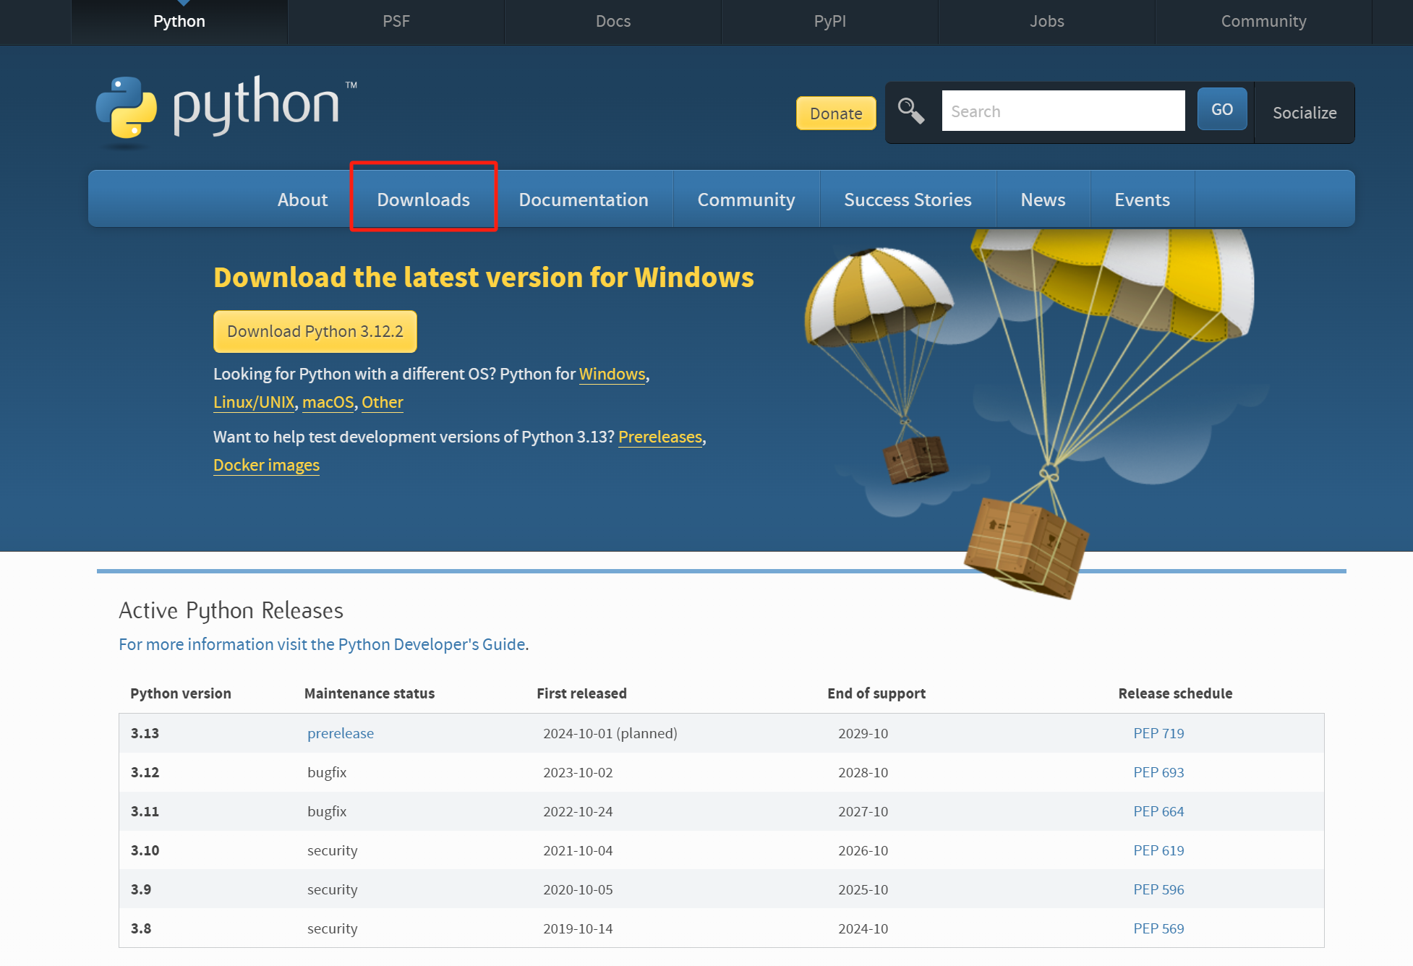Switch to the PSF top tab
Screen dimensions: 1413x966
(x=396, y=21)
